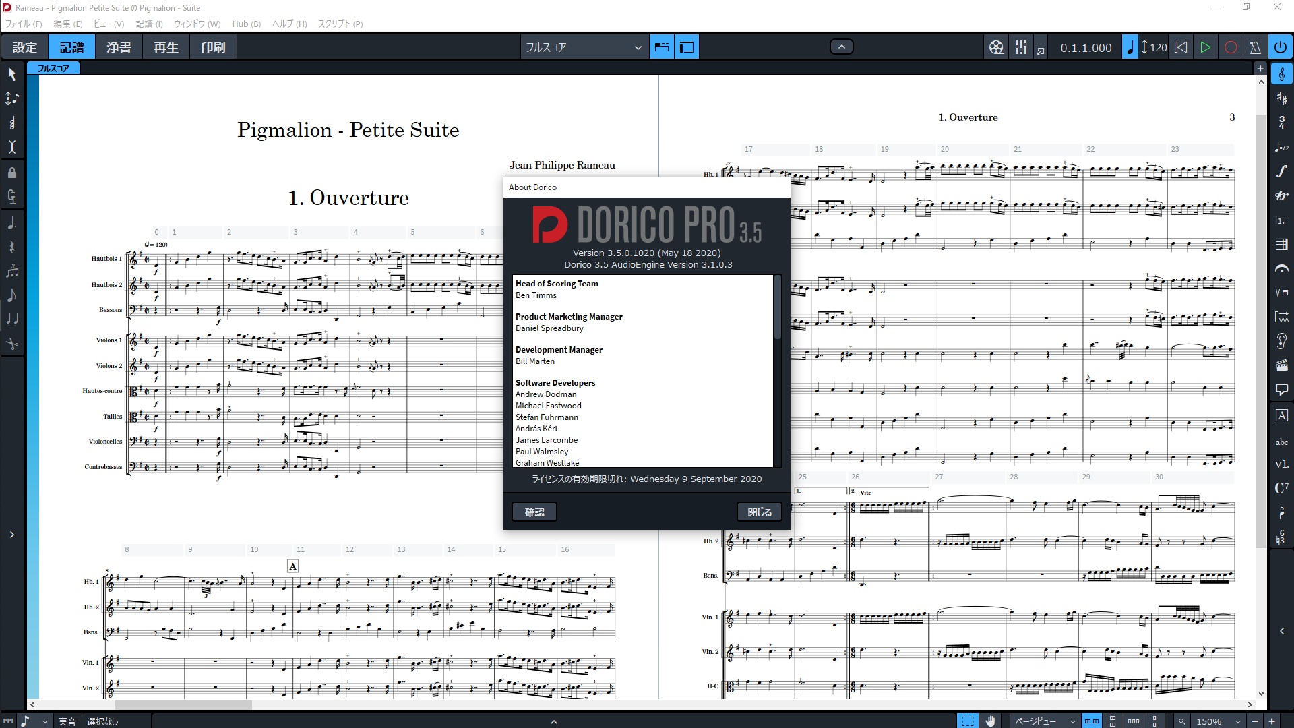The image size is (1294, 728).
Task: Open the note value dropdown in the status bar
Action: pos(34,721)
